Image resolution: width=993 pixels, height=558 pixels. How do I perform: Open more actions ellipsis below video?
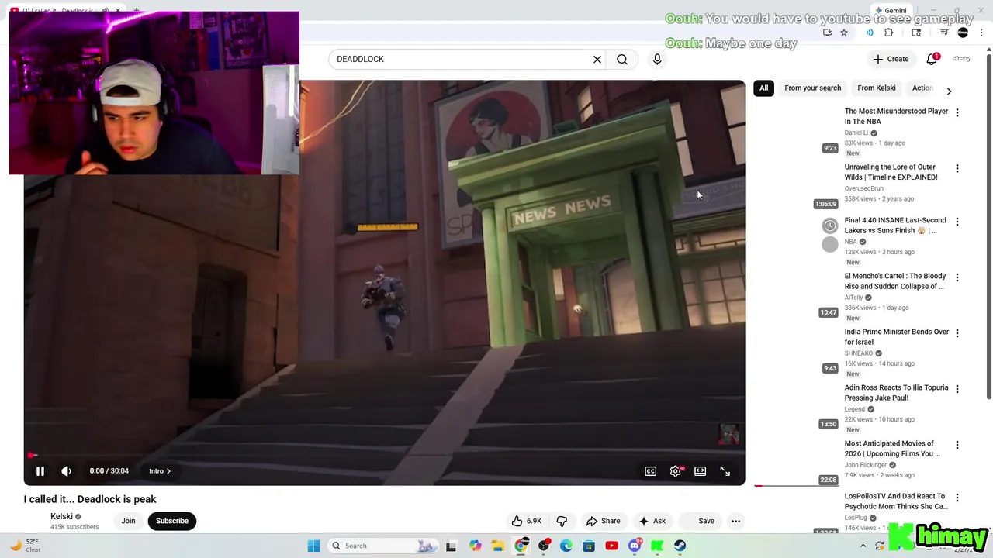point(735,521)
